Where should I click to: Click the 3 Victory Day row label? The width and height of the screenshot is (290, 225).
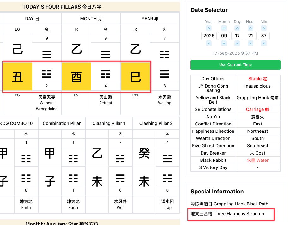coord(213,167)
